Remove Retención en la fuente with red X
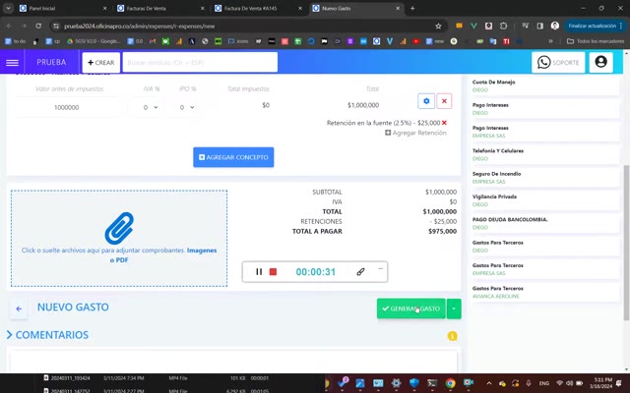 [444, 123]
